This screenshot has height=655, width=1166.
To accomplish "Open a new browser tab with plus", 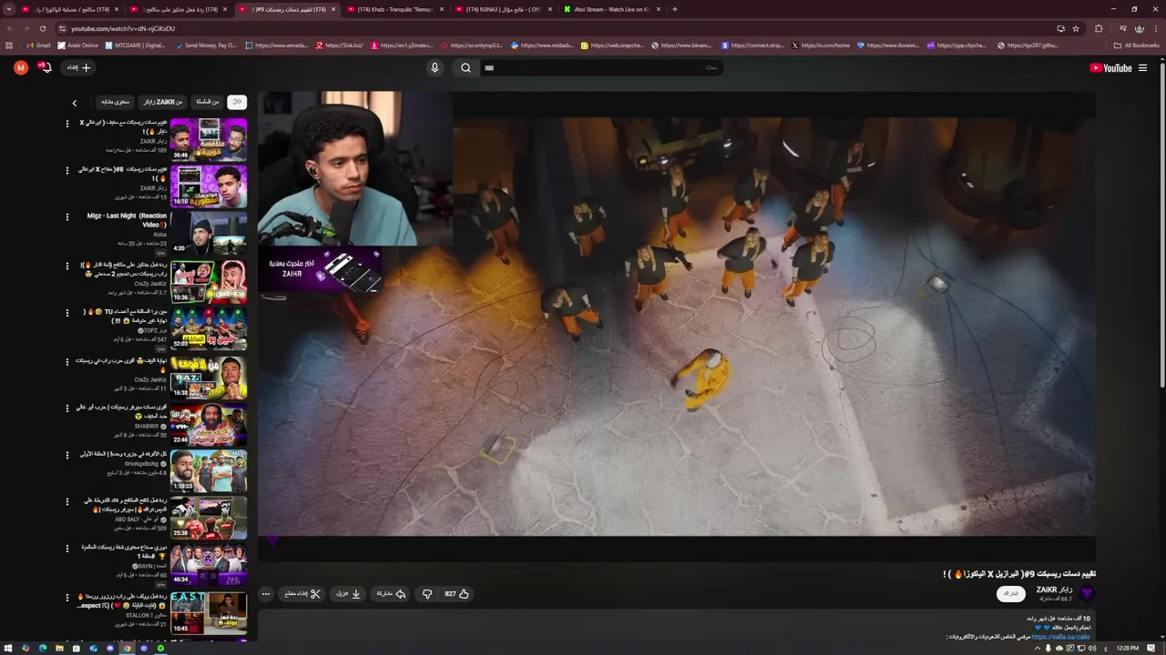I will click(x=675, y=9).
